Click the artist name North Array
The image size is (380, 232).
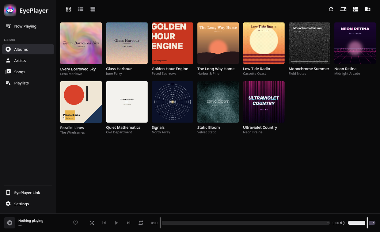(x=161, y=132)
